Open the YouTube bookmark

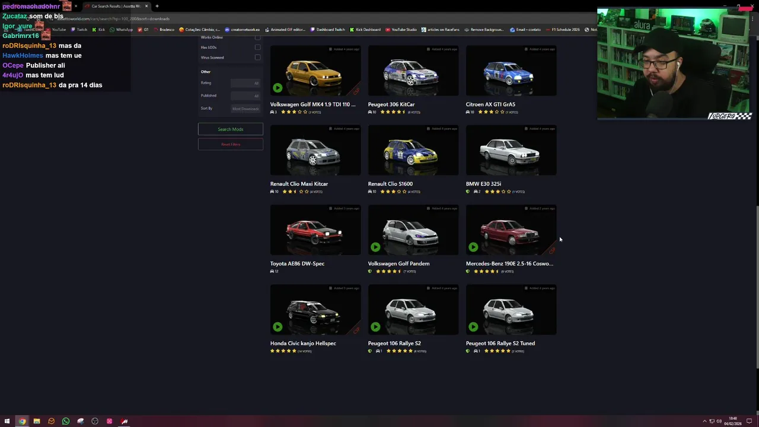pyautogui.click(x=56, y=29)
